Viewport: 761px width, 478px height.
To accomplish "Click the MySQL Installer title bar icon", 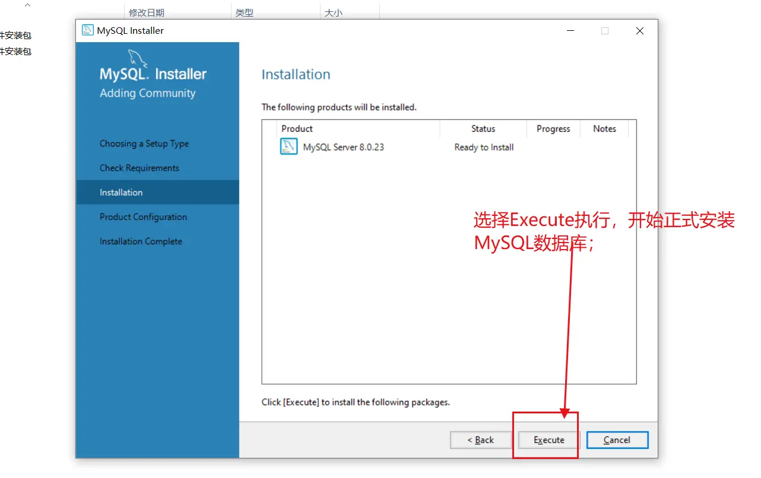I will 88,31.
